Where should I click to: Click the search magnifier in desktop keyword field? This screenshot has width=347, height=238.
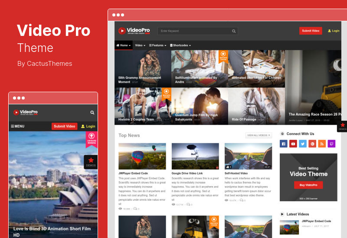tap(234, 31)
